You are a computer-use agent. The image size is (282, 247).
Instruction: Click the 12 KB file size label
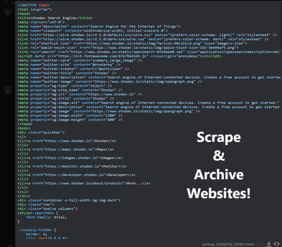pos(259,244)
